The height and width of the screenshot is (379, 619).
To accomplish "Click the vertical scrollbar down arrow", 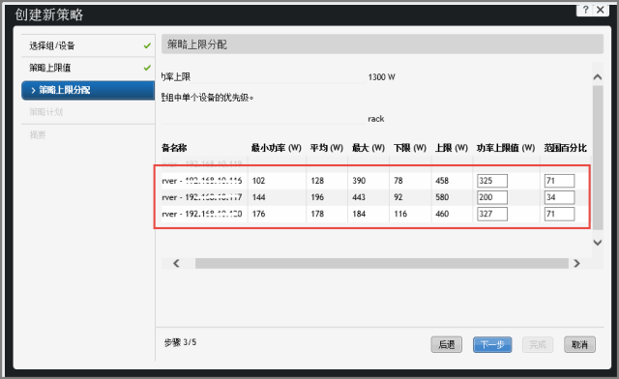I will tap(598, 243).
